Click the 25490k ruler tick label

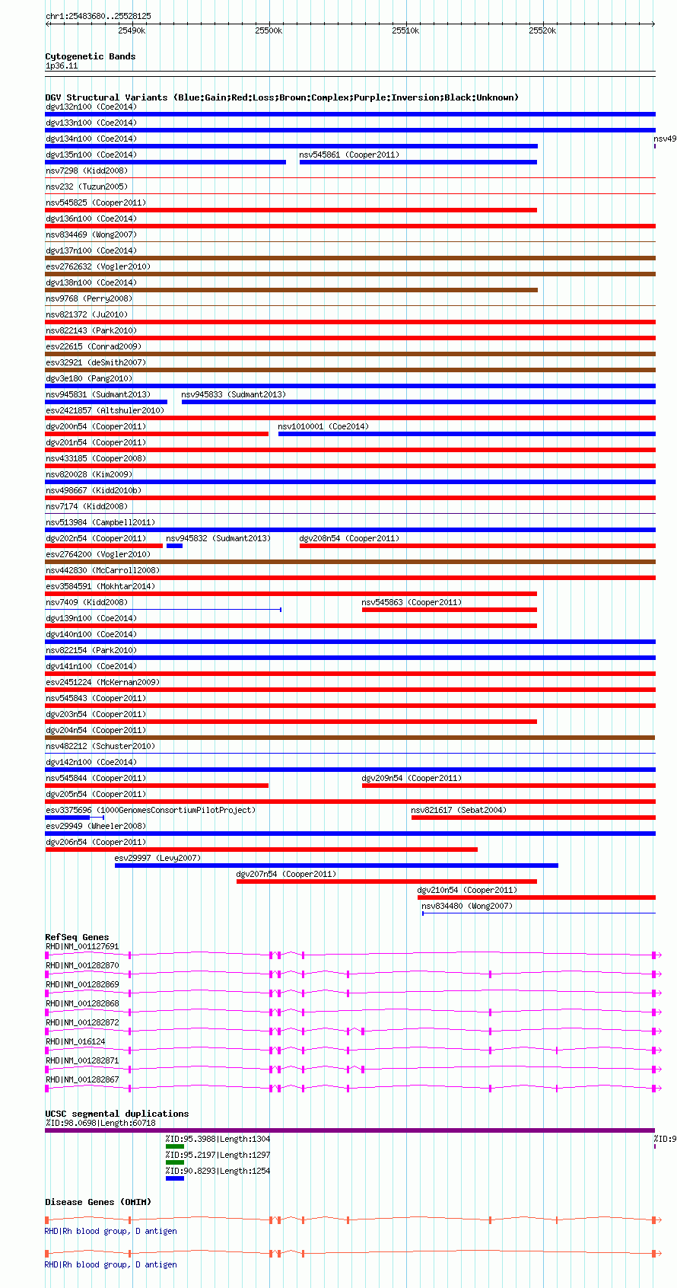point(132,30)
